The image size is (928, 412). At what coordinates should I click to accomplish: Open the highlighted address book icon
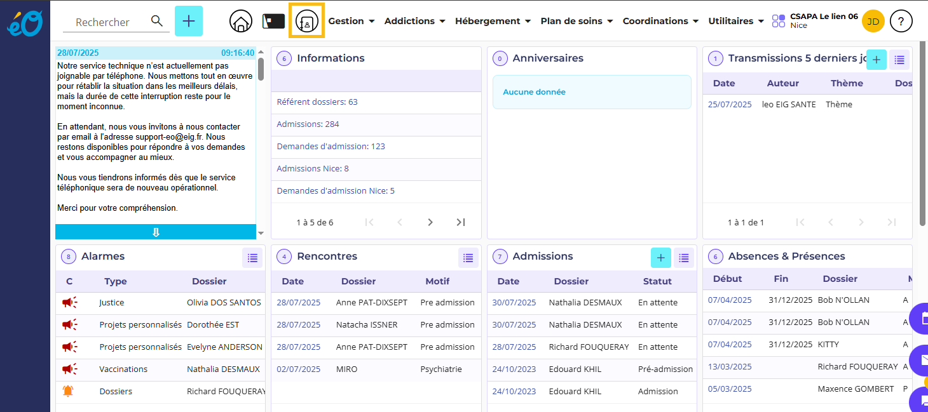306,22
